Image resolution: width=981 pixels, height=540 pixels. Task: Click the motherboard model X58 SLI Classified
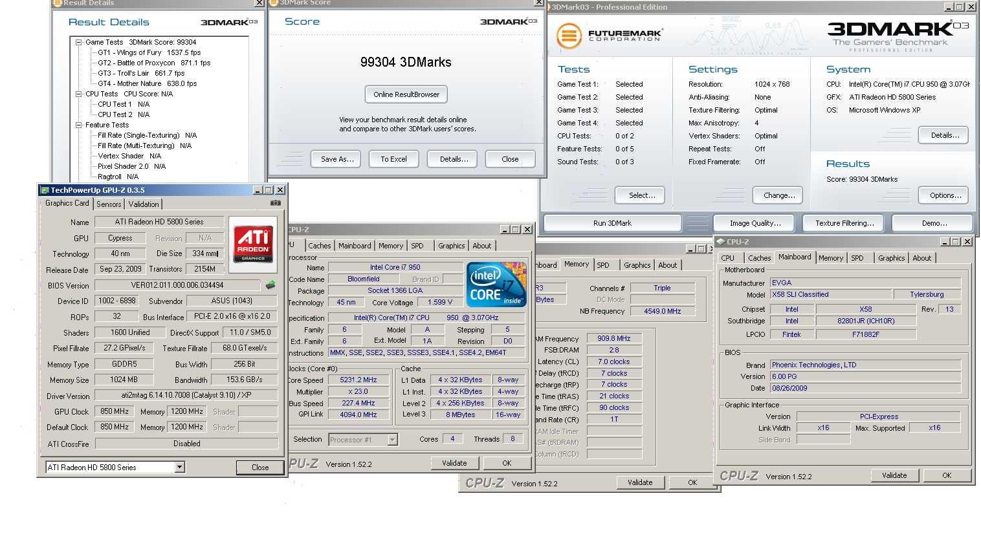[x=831, y=294]
